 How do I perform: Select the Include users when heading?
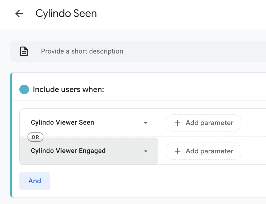click(x=68, y=89)
